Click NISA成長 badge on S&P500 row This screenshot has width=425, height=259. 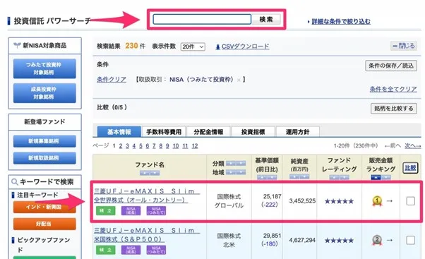click(x=131, y=250)
